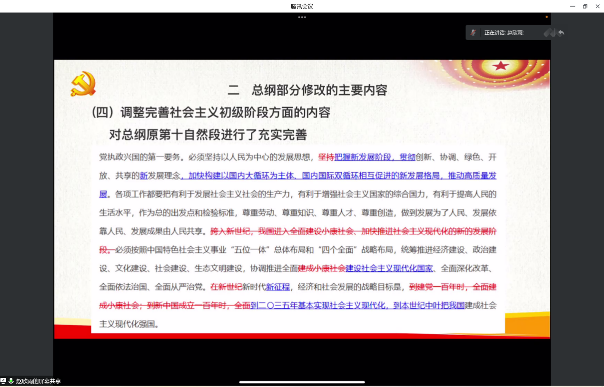604x387 pixels.
Task: Click the muted microphone icon in speaker bar
Action: tap(473, 32)
